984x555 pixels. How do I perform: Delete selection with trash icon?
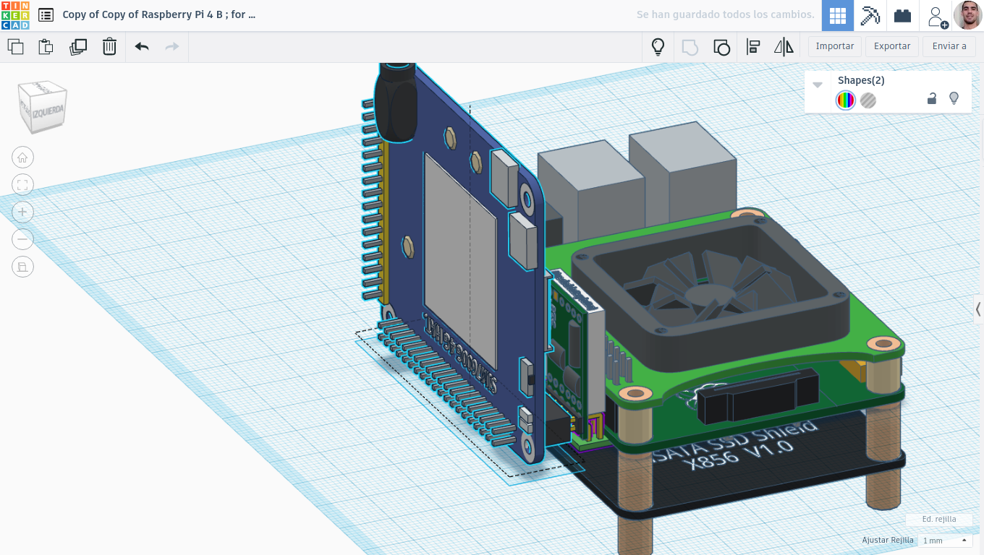109,47
